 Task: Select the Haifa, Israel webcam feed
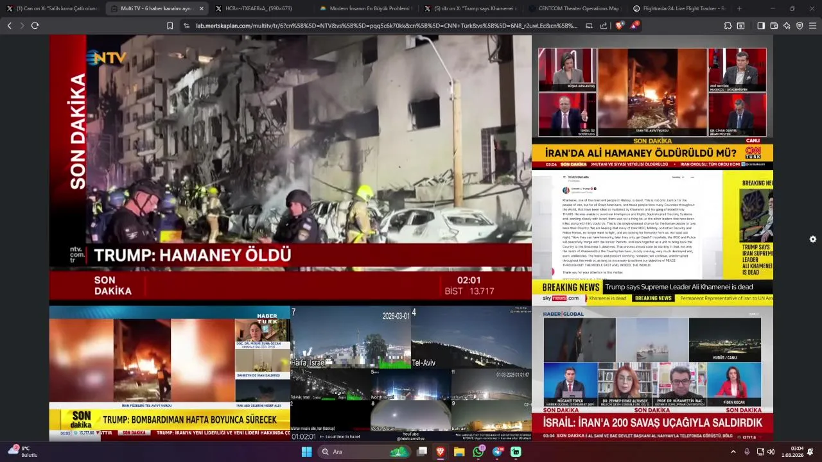[x=351, y=337]
